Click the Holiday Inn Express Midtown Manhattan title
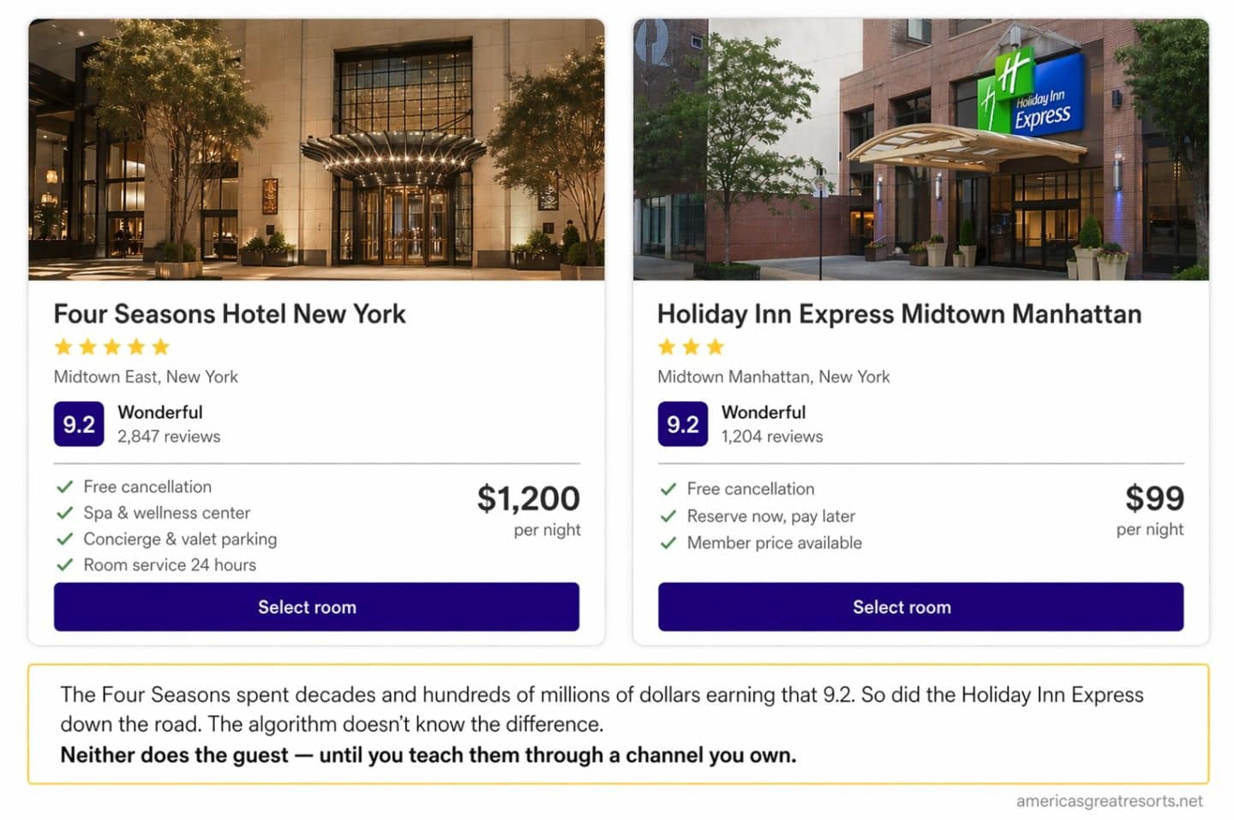1234x820 pixels. (x=900, y=314)
